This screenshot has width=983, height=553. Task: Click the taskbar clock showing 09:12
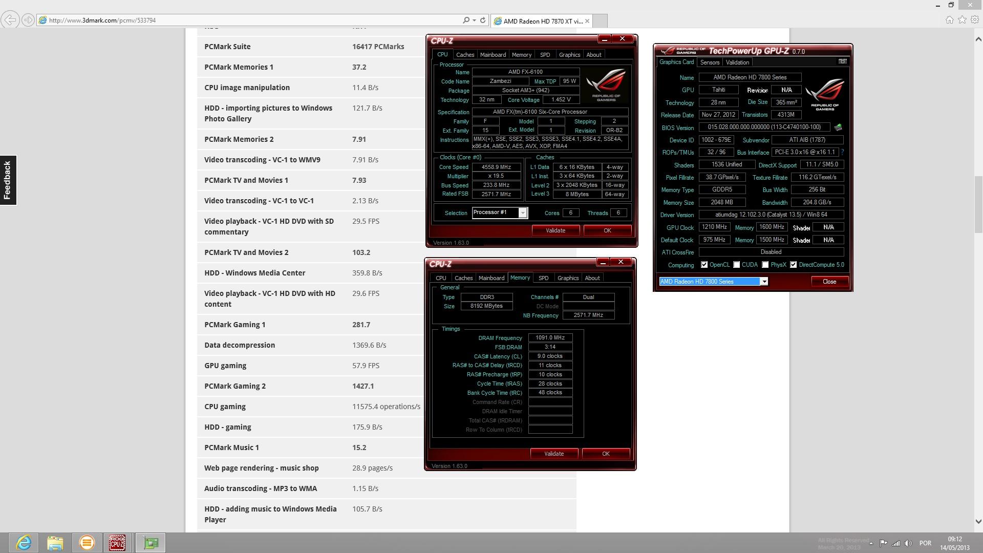[x=955, y=539]
